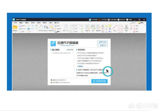Expand the Edit Content dropdown arrow
This screenshot has width=161, height=111.
tap(88, 32)
